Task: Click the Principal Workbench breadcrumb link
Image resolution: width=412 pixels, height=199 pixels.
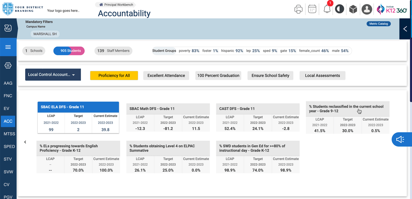Action: click(116, 5)
